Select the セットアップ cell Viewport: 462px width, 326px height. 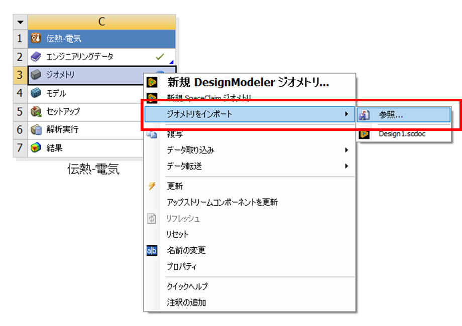click(x=86, y=112)
